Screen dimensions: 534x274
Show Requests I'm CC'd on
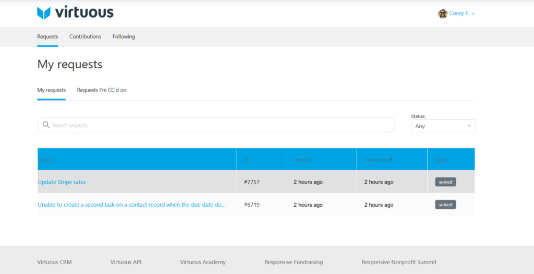click(x=102, y=90)
